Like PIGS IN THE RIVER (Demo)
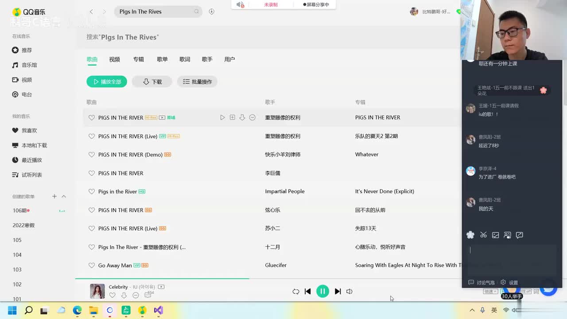567x319 pixels. [x=92, y=155]
